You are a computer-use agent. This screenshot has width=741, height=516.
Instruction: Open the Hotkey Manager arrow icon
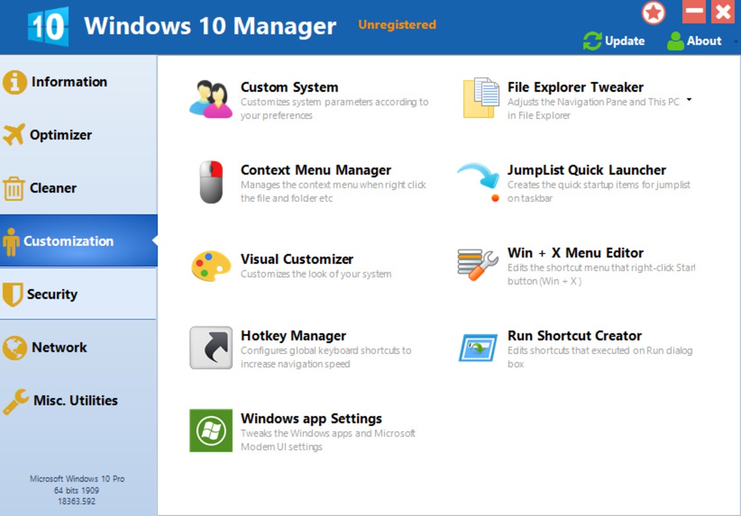210,348
